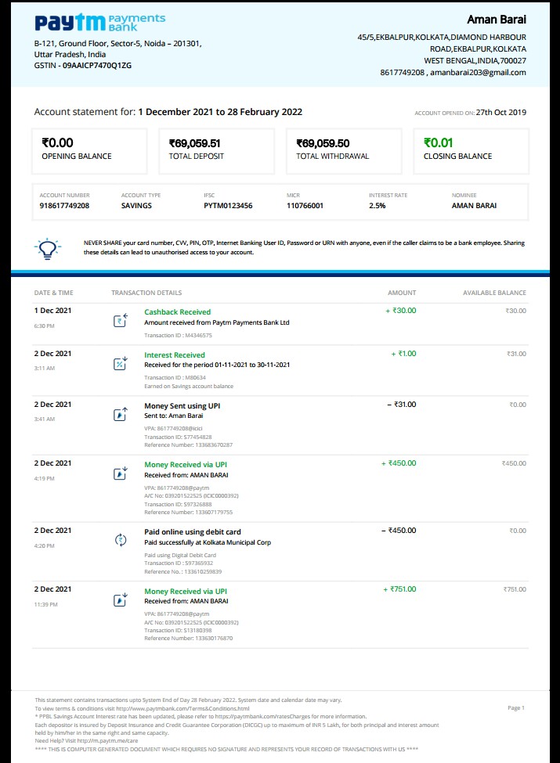Click the + ₹751.00 amount
Viewport: 560px width, 763px height.
pos(399,589)
